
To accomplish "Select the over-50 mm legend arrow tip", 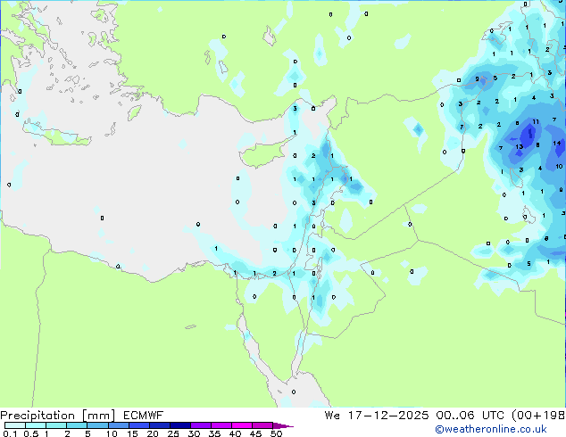I will [x=283, y=425].
